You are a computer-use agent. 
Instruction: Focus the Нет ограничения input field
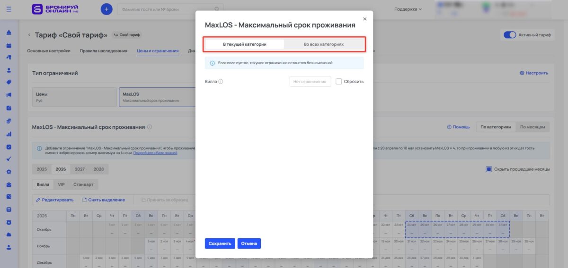pyautogui.click(x=310, y=82)
